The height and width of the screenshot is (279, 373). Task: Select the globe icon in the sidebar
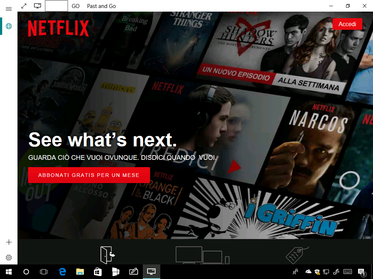[9, 26]
